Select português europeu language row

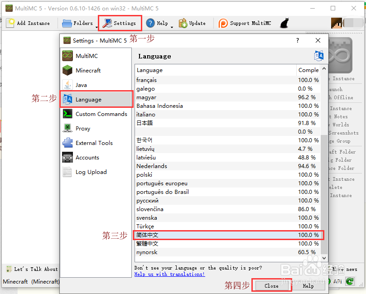click(227, 183)
